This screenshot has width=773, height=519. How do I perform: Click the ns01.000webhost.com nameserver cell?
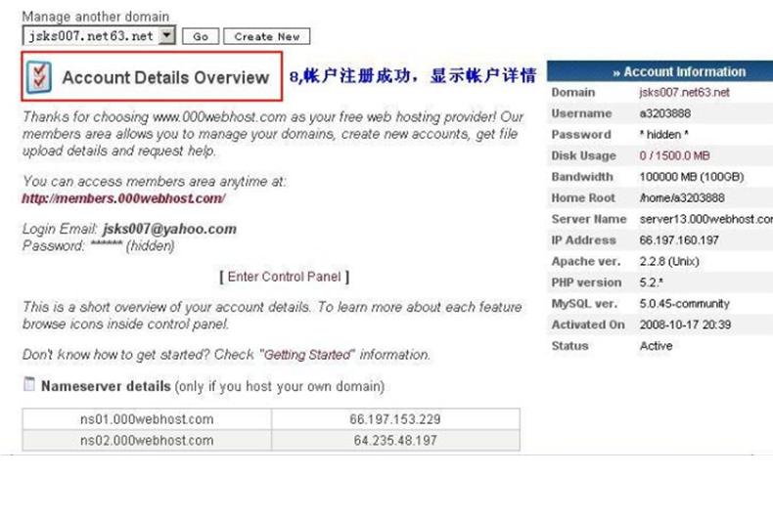click(147, 419)
